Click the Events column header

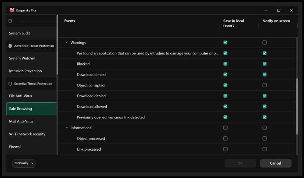pos(70,21)
